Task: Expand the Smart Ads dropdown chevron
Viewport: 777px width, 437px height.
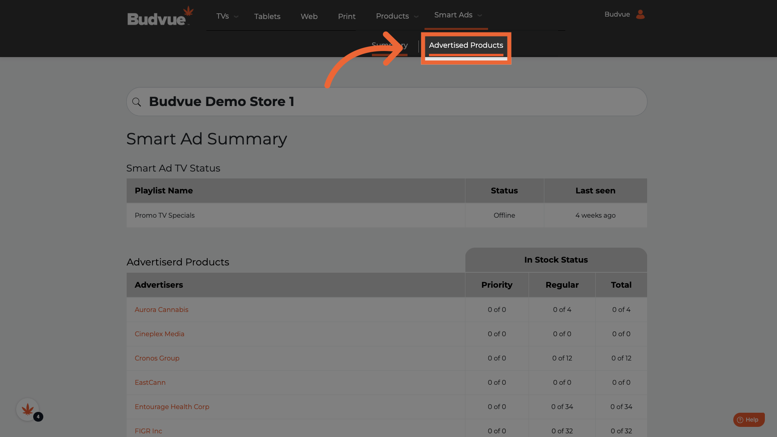Action: (x=480, y=15)
